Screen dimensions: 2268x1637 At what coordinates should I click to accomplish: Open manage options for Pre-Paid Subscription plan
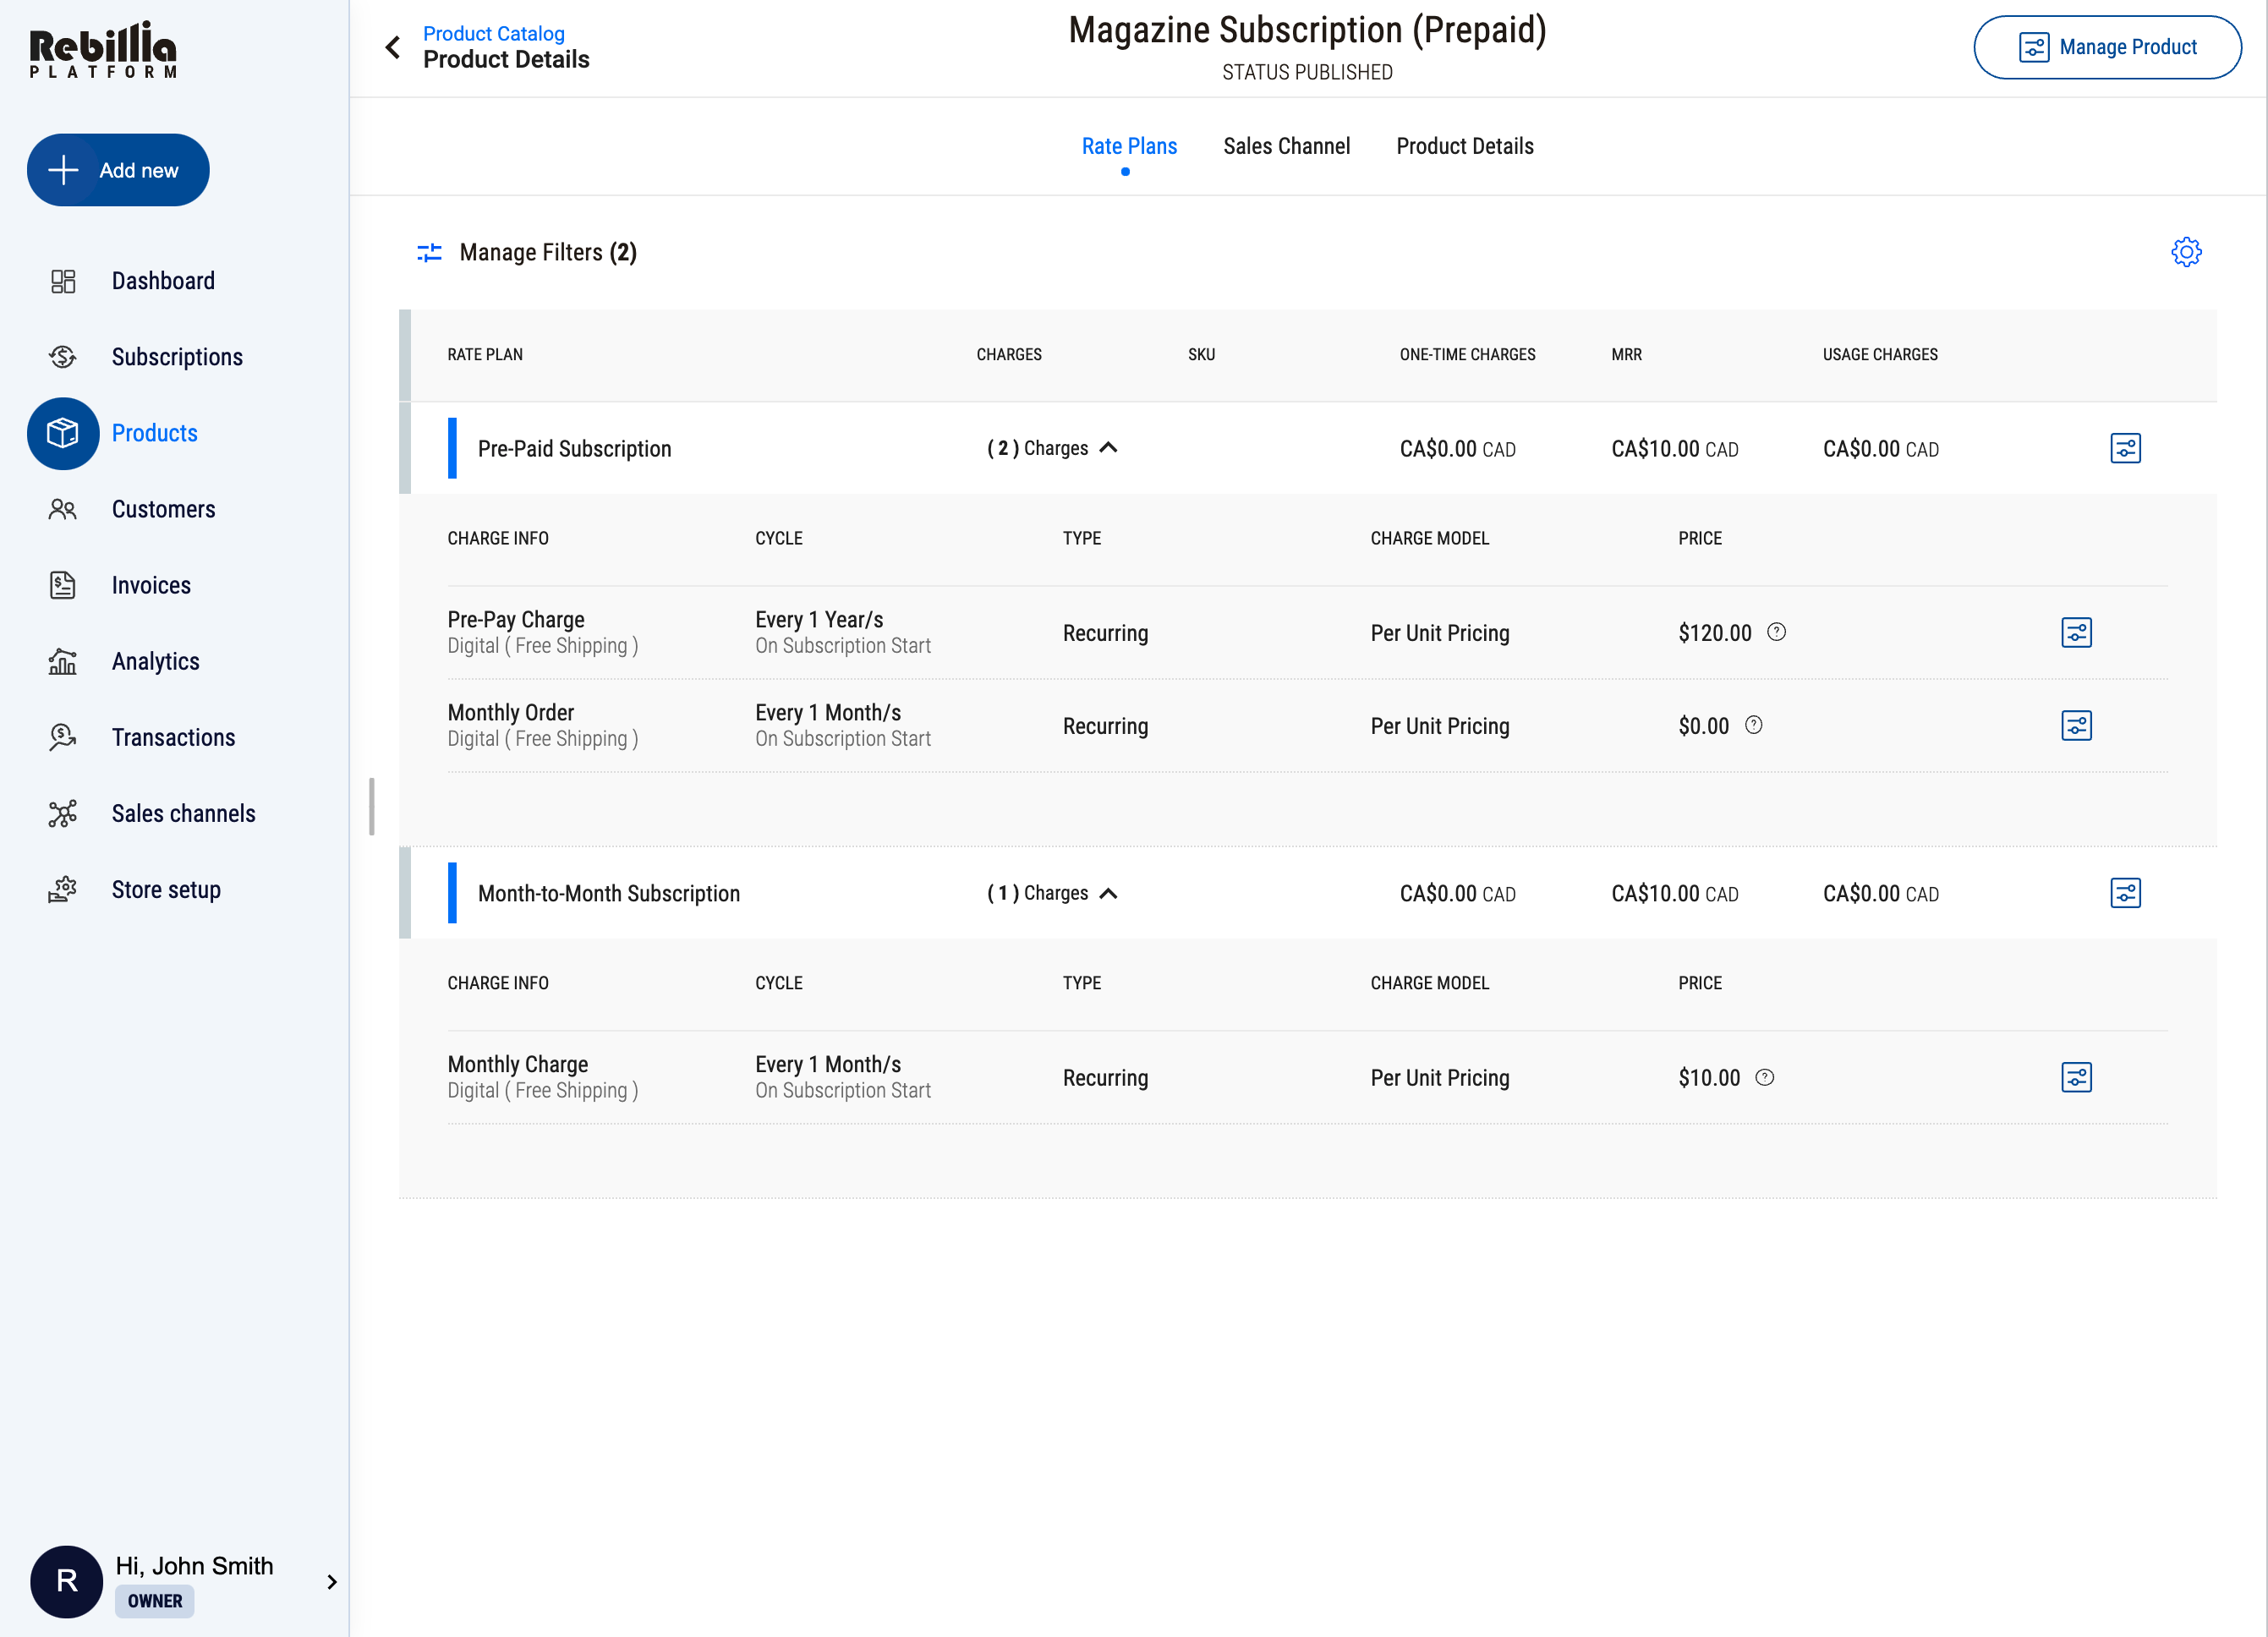click(2125, 448)
